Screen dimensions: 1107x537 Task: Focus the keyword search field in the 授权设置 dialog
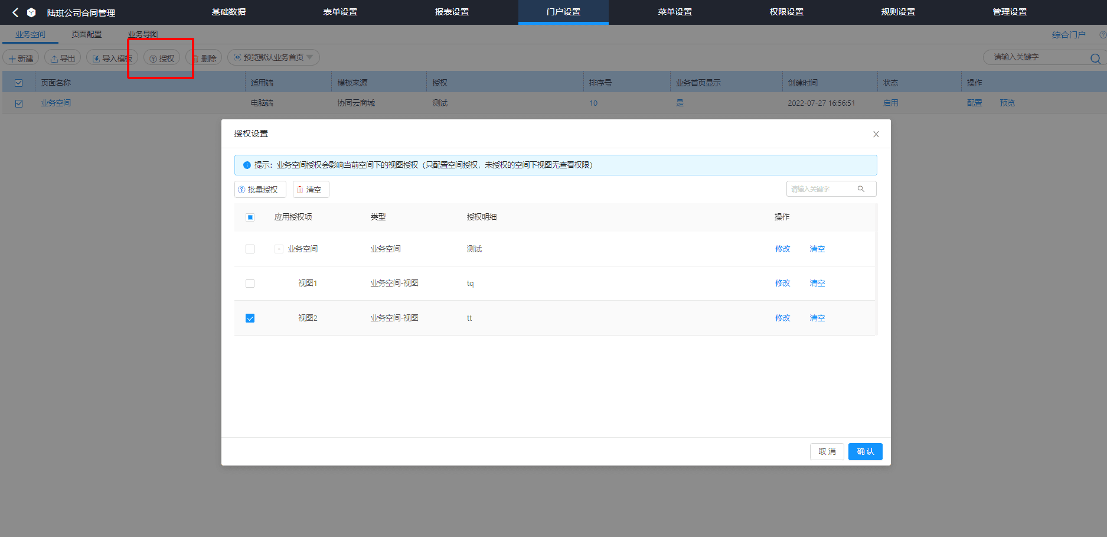pyautogui.click(x=831, y=189)
